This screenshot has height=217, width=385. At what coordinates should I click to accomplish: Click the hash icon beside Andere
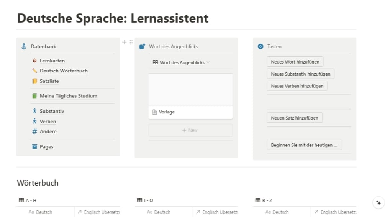click(34, 132)
